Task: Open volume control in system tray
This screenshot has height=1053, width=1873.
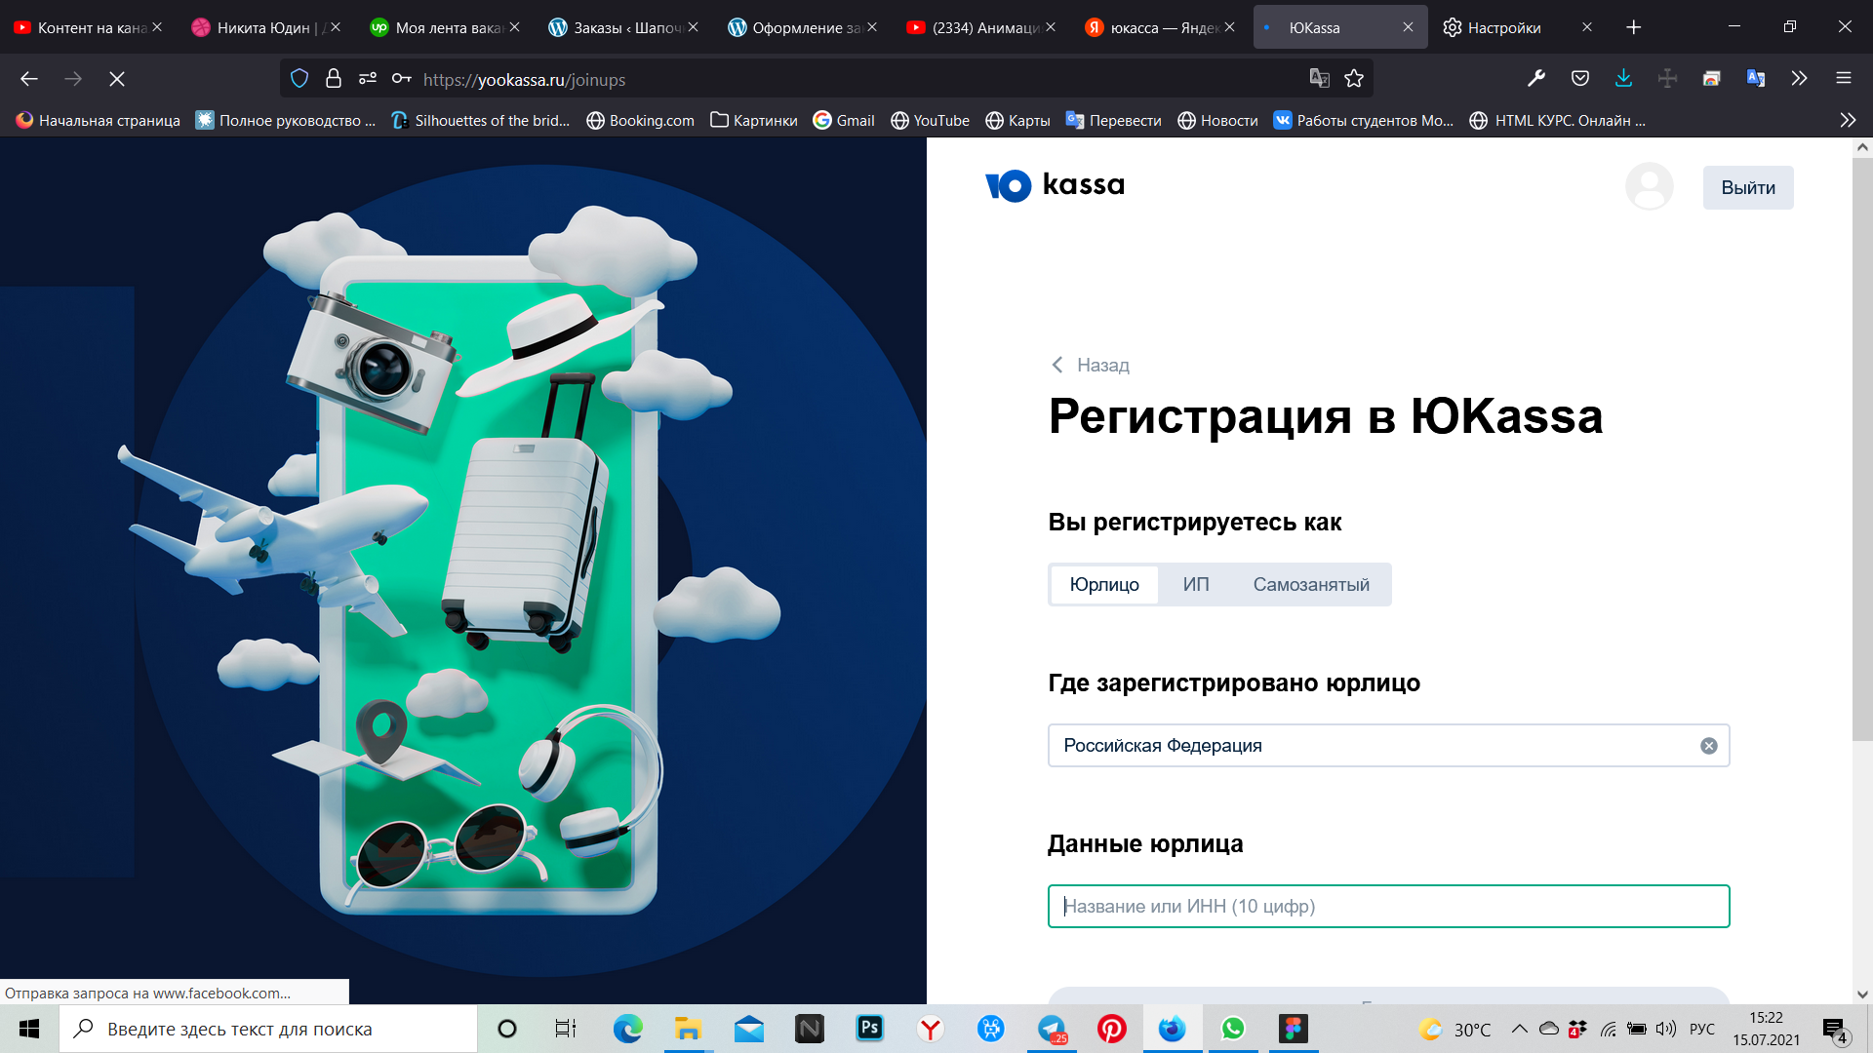Action: click(x=1666, y=1029)
